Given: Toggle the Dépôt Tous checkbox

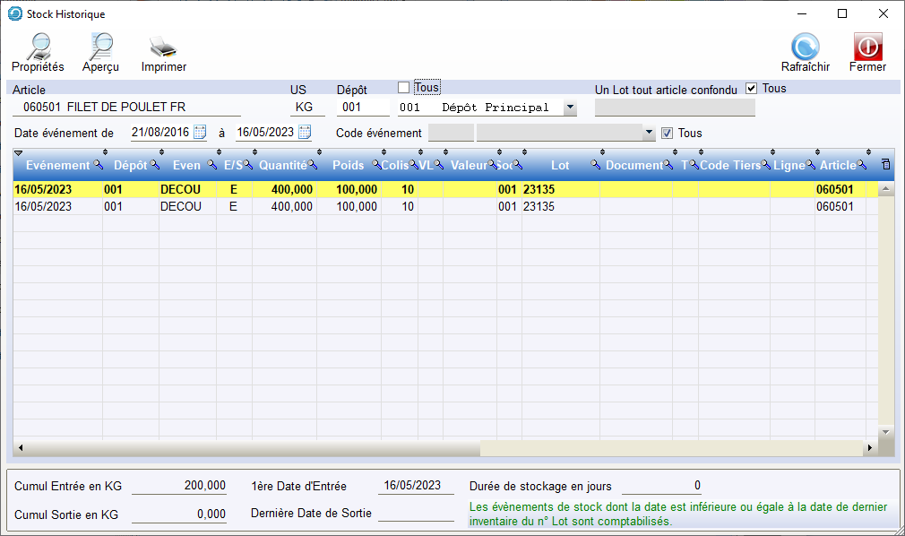Looking at the screenshot, I should pos(403,88).
